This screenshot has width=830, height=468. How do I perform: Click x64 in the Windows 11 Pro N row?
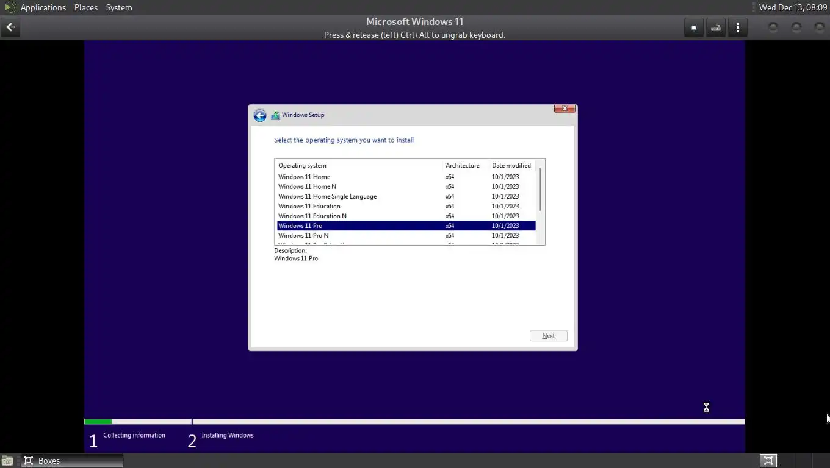pyautogui.click(x=450, y=235)
